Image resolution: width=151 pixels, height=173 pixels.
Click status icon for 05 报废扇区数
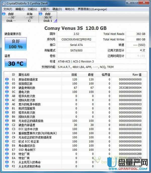coord(7,84)
